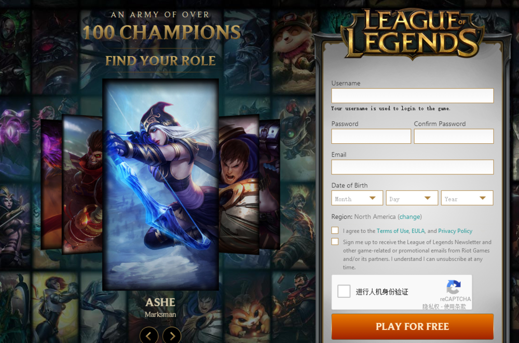Image resolution: width=519 pixels, height=343 pixels.
Task: Open the region change link
Action: click(410, 217)
